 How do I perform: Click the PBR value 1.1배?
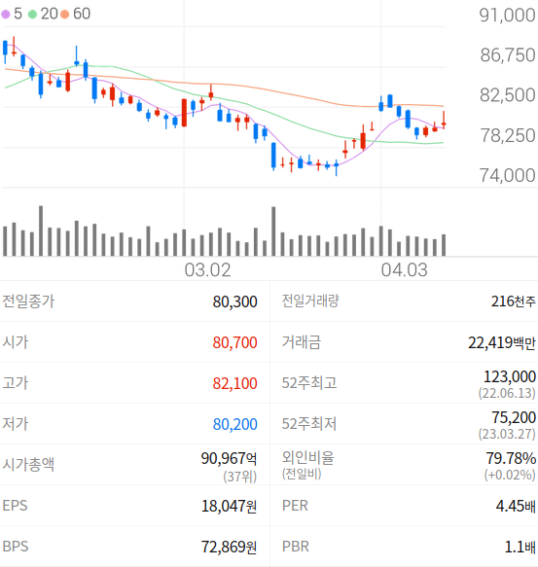point(520,547)
